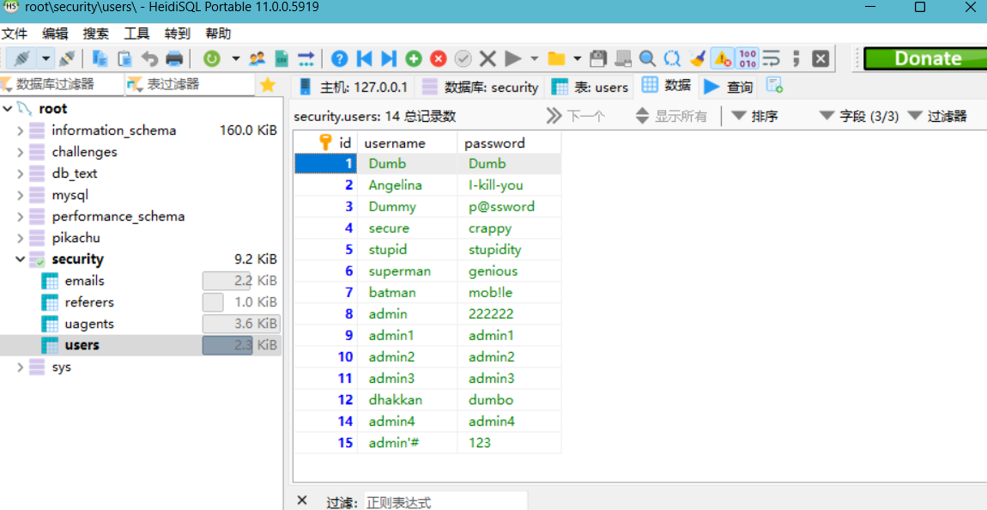The image size is (987, 510).
Task: Open the 过滤器 dropdown
Action: click(936, 116)
